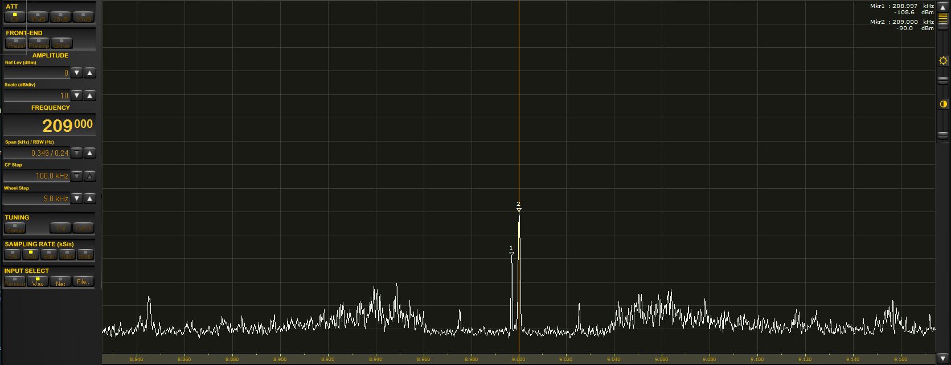951x365 pixels.
Task: Select 125 kS/s sampling rate
Action: (x=13, y=255)
